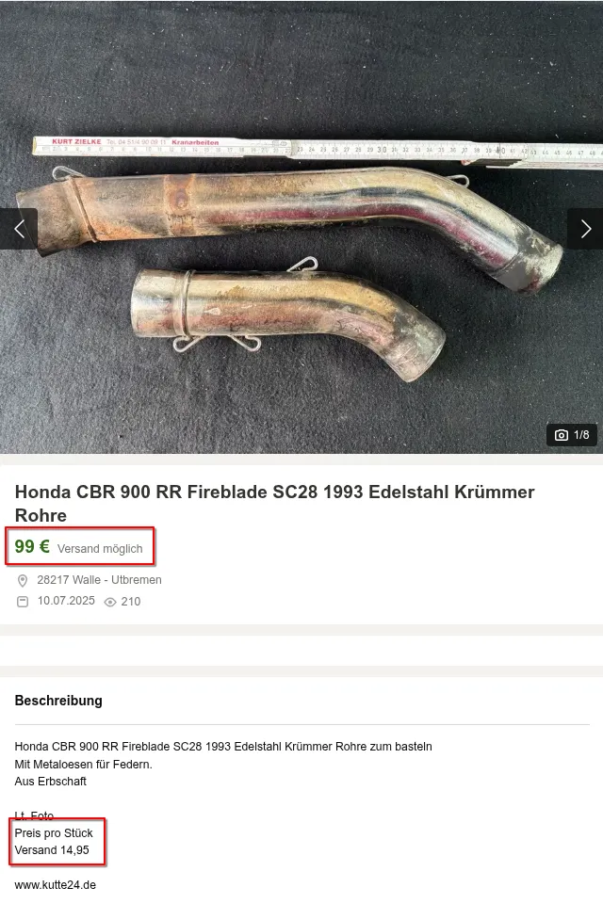603x920 pixels.
Task: Click the 99 € price
Action: pos(32,546)
